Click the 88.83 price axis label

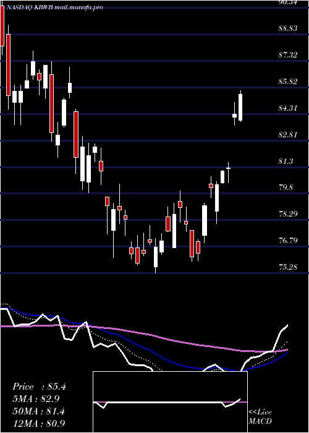point(289,28)
